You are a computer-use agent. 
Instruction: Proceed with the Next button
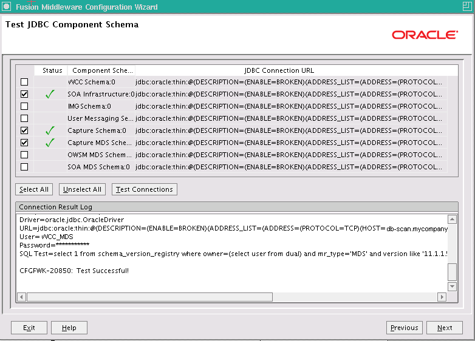point(445,328)
